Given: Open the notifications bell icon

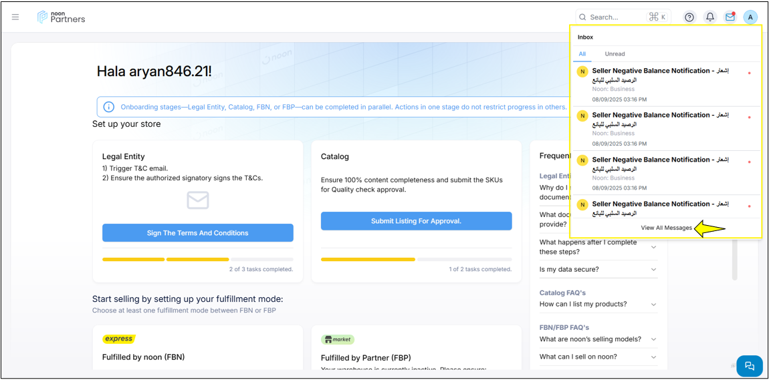Looking at the screenshot, I should (709, 17).
